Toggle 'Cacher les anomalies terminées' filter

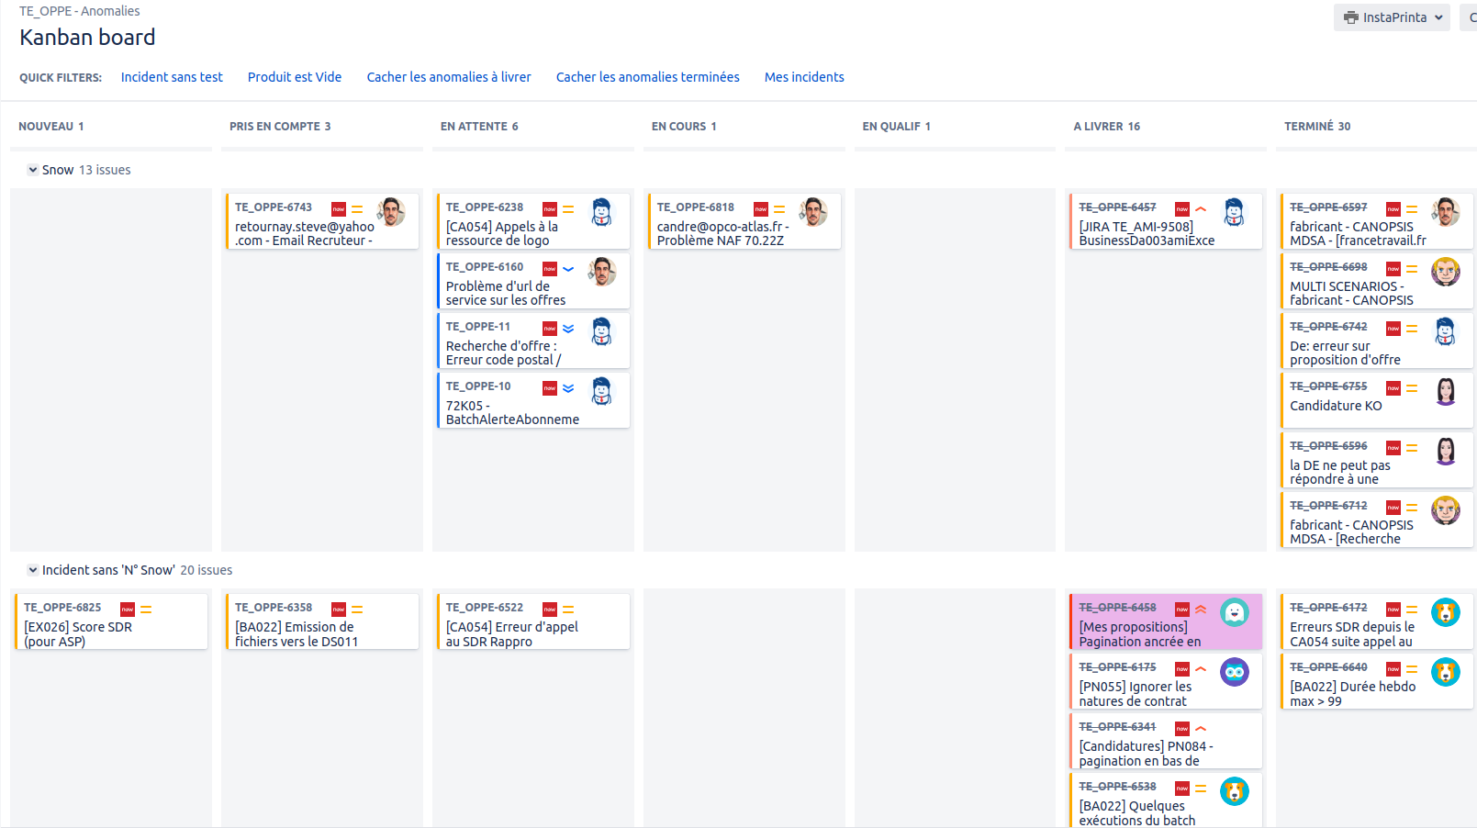pyautogui.click(x=647, y=77)
